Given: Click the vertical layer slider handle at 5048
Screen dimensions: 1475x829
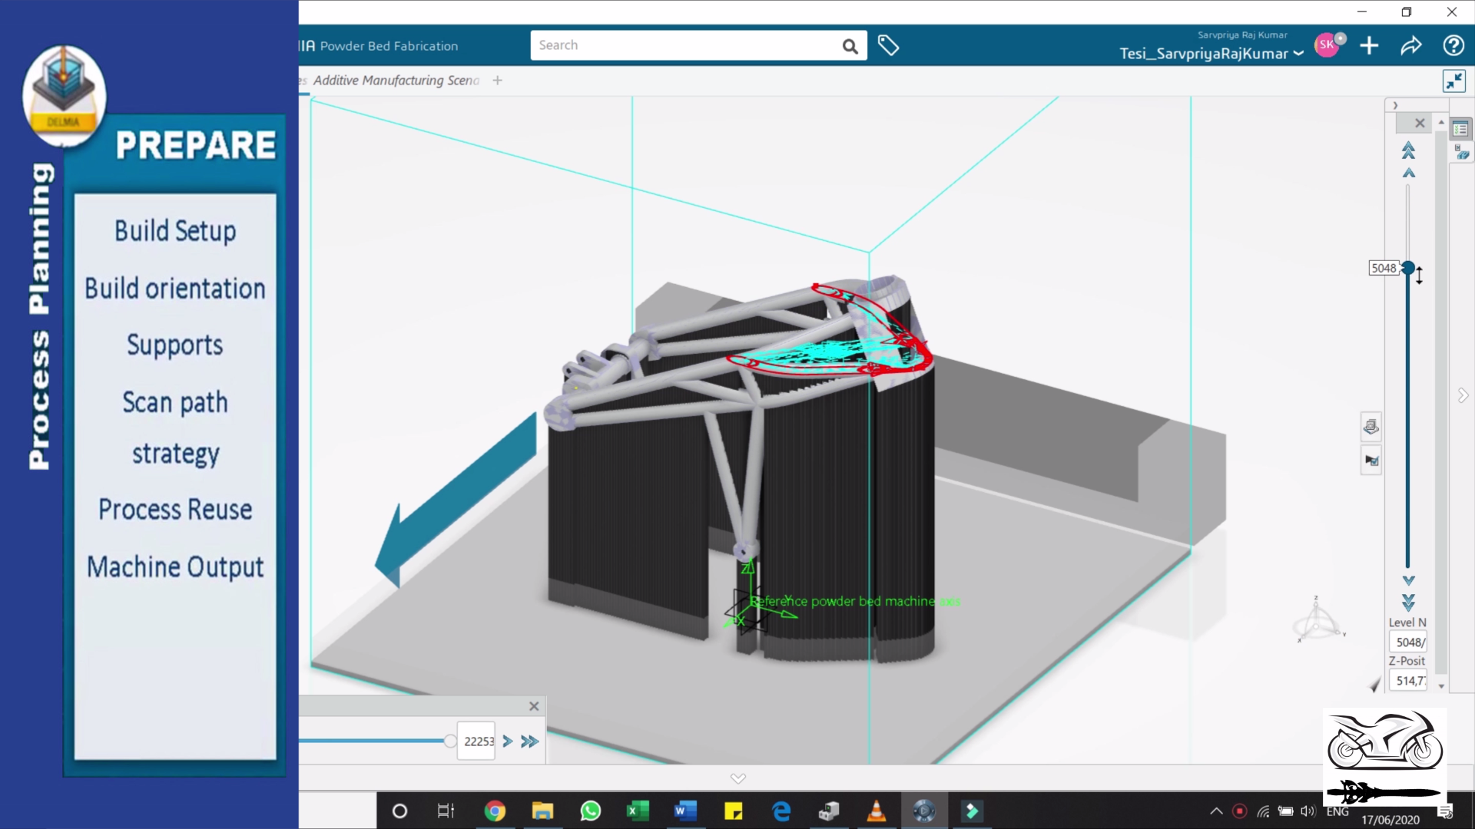Looking at the screenshot, I should (1408, 268).
